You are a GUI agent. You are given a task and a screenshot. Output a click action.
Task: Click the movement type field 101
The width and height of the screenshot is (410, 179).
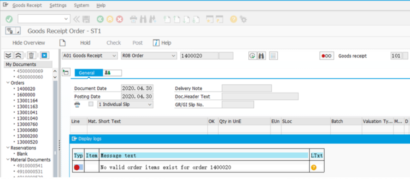396,56
